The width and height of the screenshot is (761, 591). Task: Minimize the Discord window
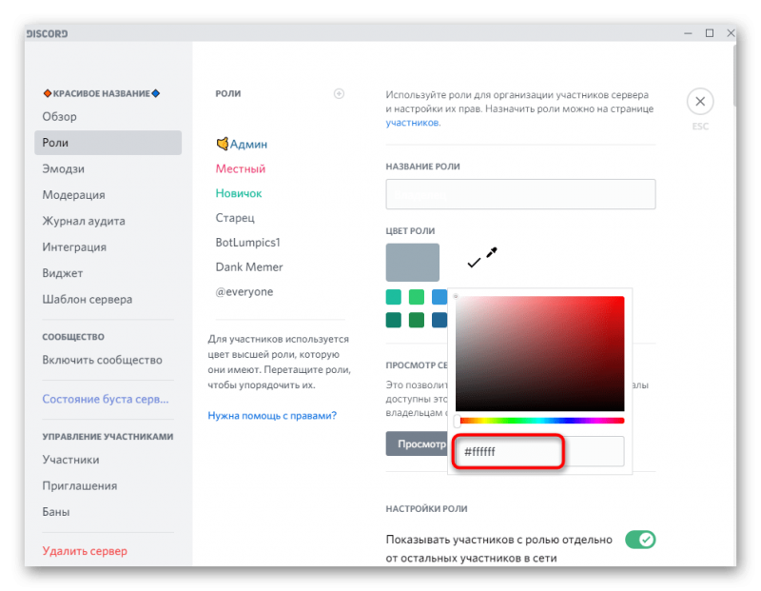[688, 33]
